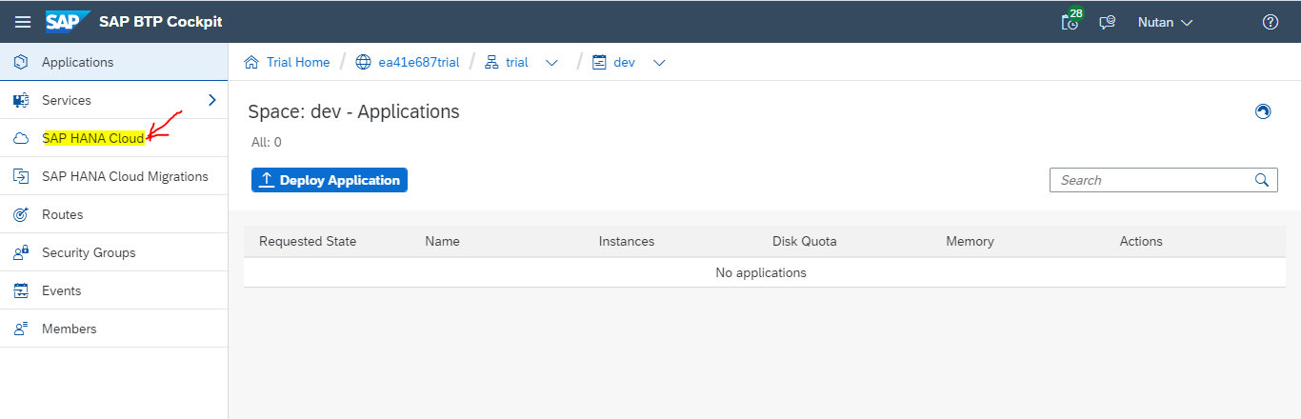Screen dimensions: 1301x419
Task: Click the Trial Home house icon
Action: click(252, 62)
